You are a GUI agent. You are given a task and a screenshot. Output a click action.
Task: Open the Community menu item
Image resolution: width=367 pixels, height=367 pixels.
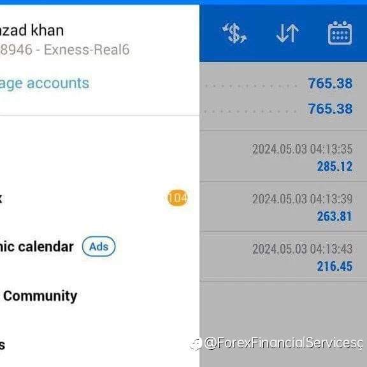(39, 296)
